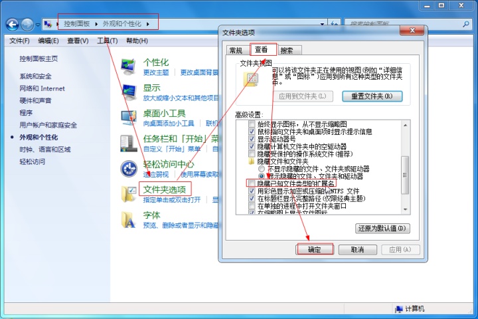This screenshot has height=319, width=478.
Task: Toggle 在标题栏显示完整路径 checkbox
Action: click(x=252, y=199)
